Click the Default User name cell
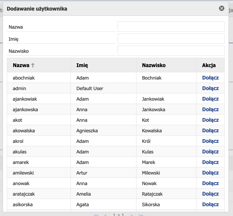233x216 pixels. (103, 88)
